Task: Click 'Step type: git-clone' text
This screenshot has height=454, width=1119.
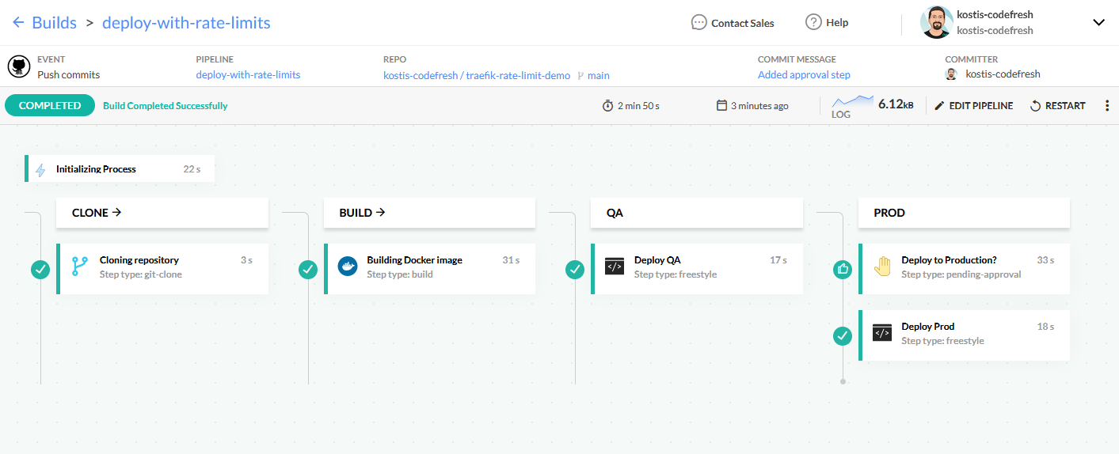Action: 141,274
